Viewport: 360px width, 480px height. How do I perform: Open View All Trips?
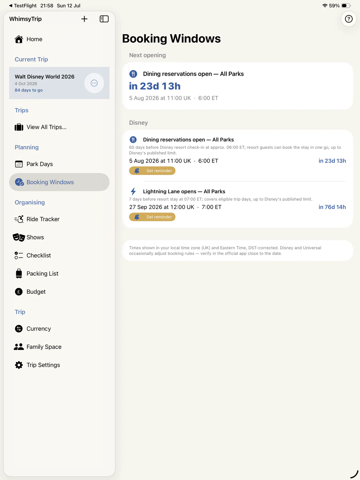(59, 127)
